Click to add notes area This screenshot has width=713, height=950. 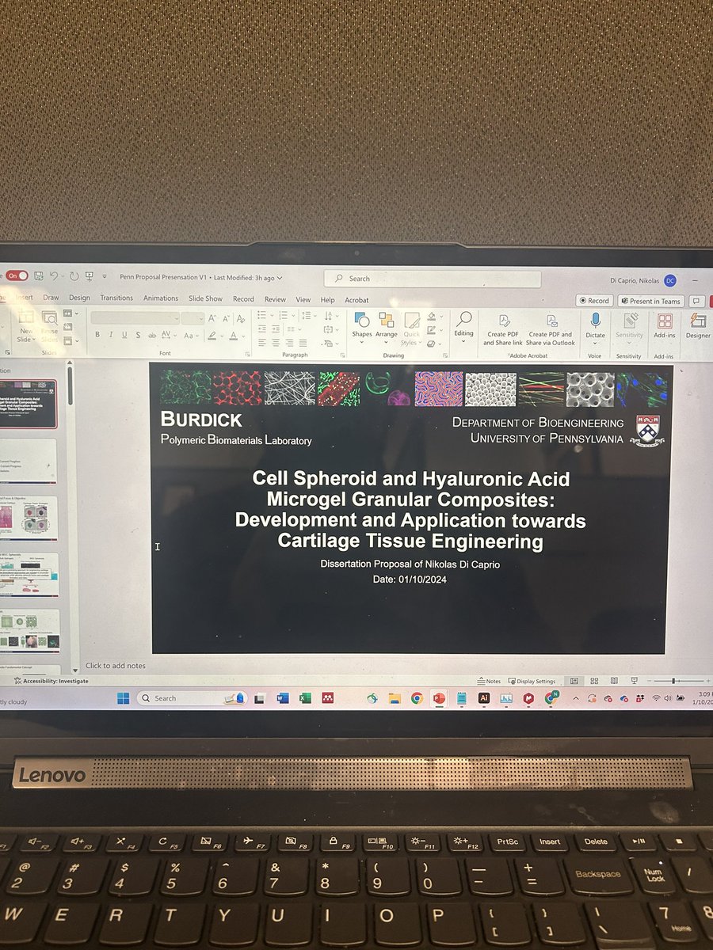(x=116, y=666)
